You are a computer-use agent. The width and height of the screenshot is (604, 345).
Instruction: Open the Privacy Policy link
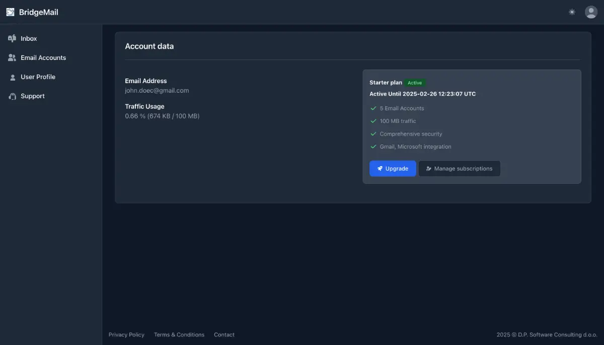coord(126,335)
